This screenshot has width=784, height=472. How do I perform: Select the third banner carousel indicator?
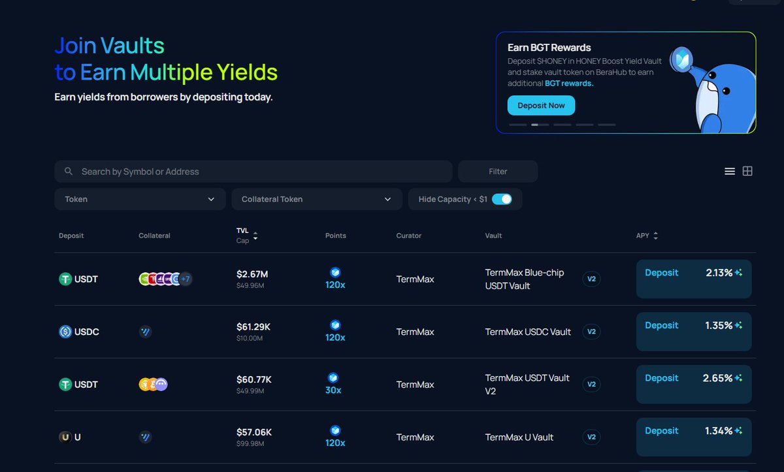pyautogui.click(x=562, y=124)
